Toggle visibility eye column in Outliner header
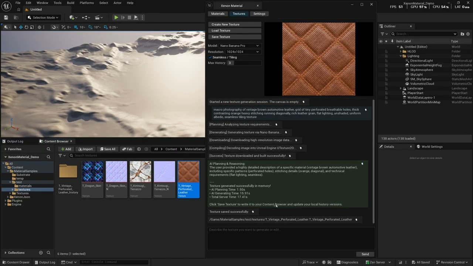This screenshot has width=473, height=266. 381,41
